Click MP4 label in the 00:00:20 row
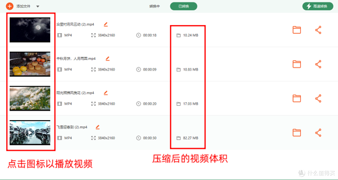Viewport: 338px width, 180px height. pyautogui.click(x=68, y=104)
